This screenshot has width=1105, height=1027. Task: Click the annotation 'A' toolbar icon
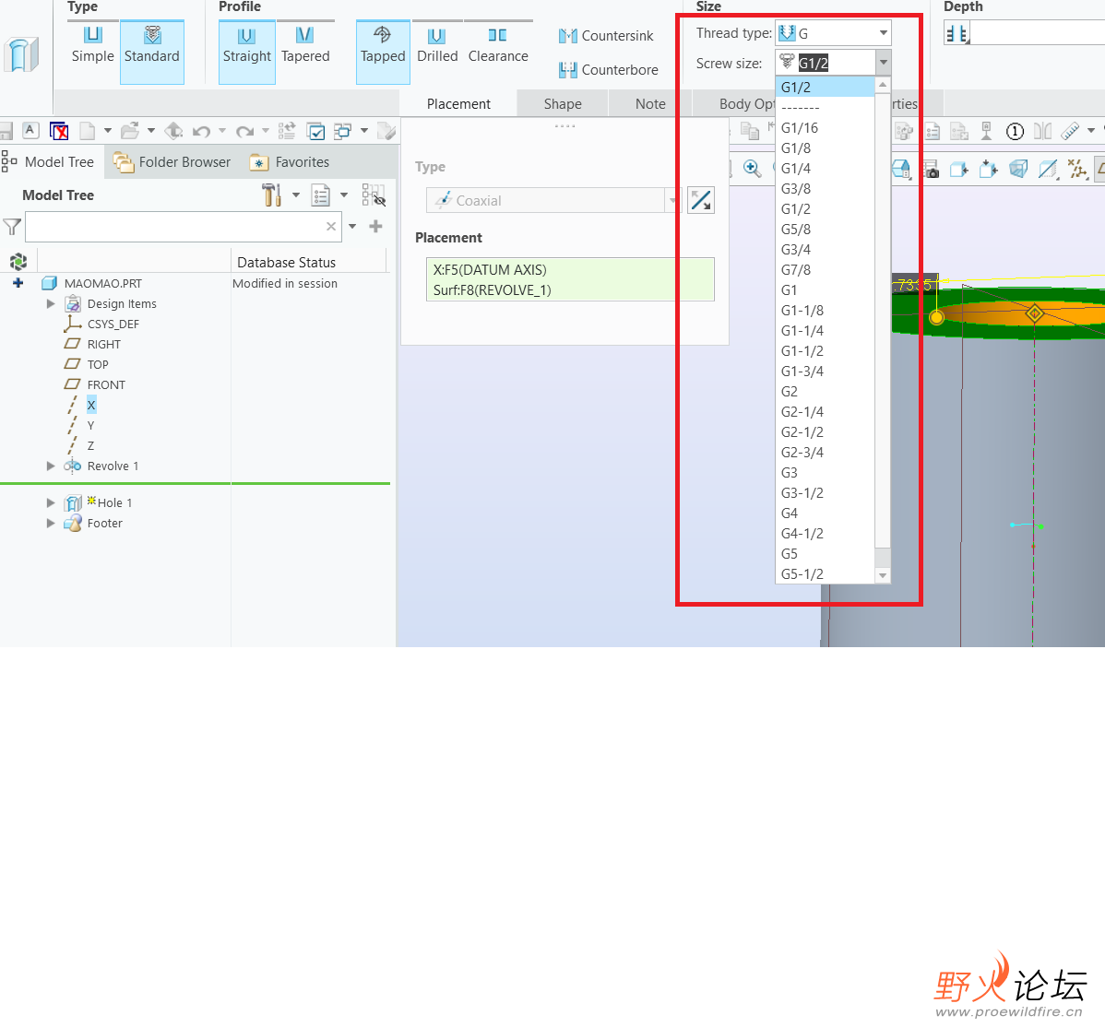(30, 130)
